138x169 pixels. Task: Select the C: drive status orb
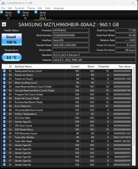(x=1, y=12)
